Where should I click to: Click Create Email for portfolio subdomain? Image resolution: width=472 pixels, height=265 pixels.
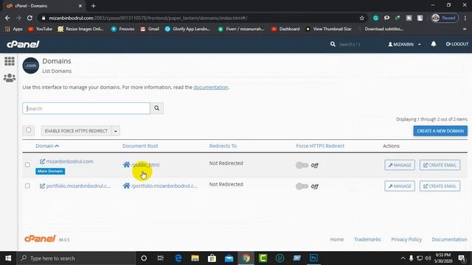(x=440, y=186)
